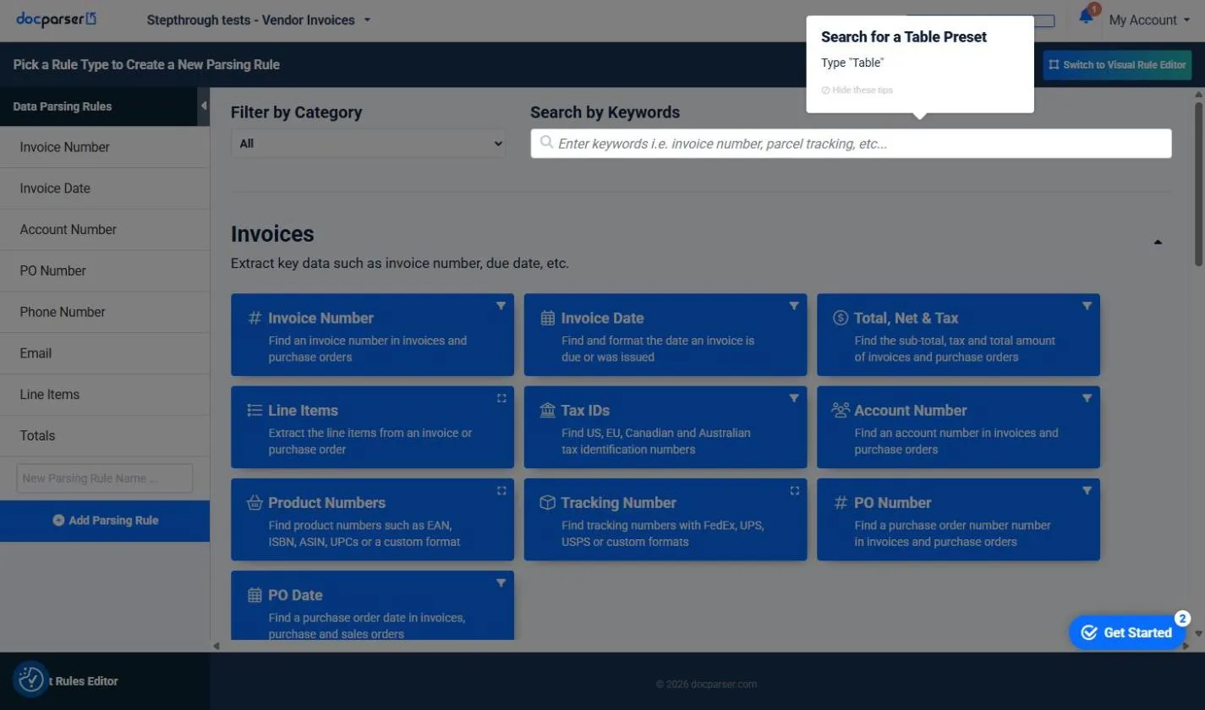Image resolution: width=1205 pixels, height=710 pixels.
Task: Click the filter icon on Invoice Date card
Action: tap(794, 306)
